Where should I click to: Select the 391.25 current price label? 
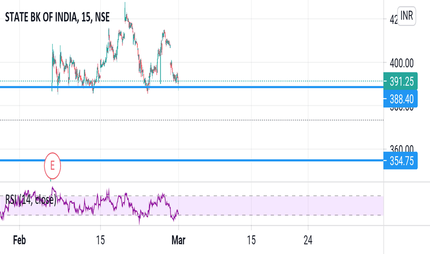point(400,81)
